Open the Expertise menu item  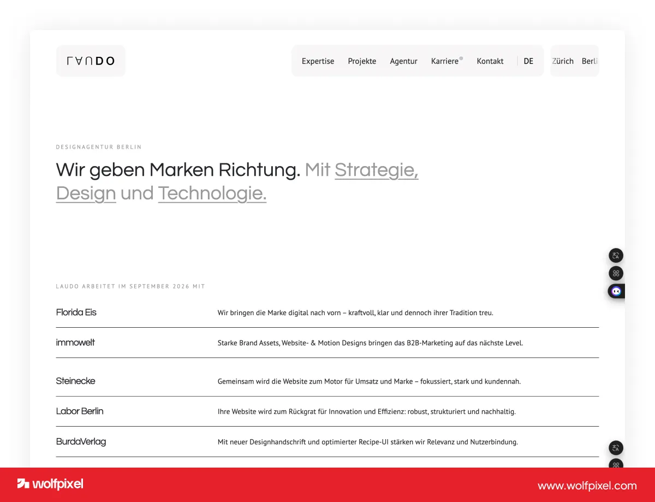pos(318,61)
